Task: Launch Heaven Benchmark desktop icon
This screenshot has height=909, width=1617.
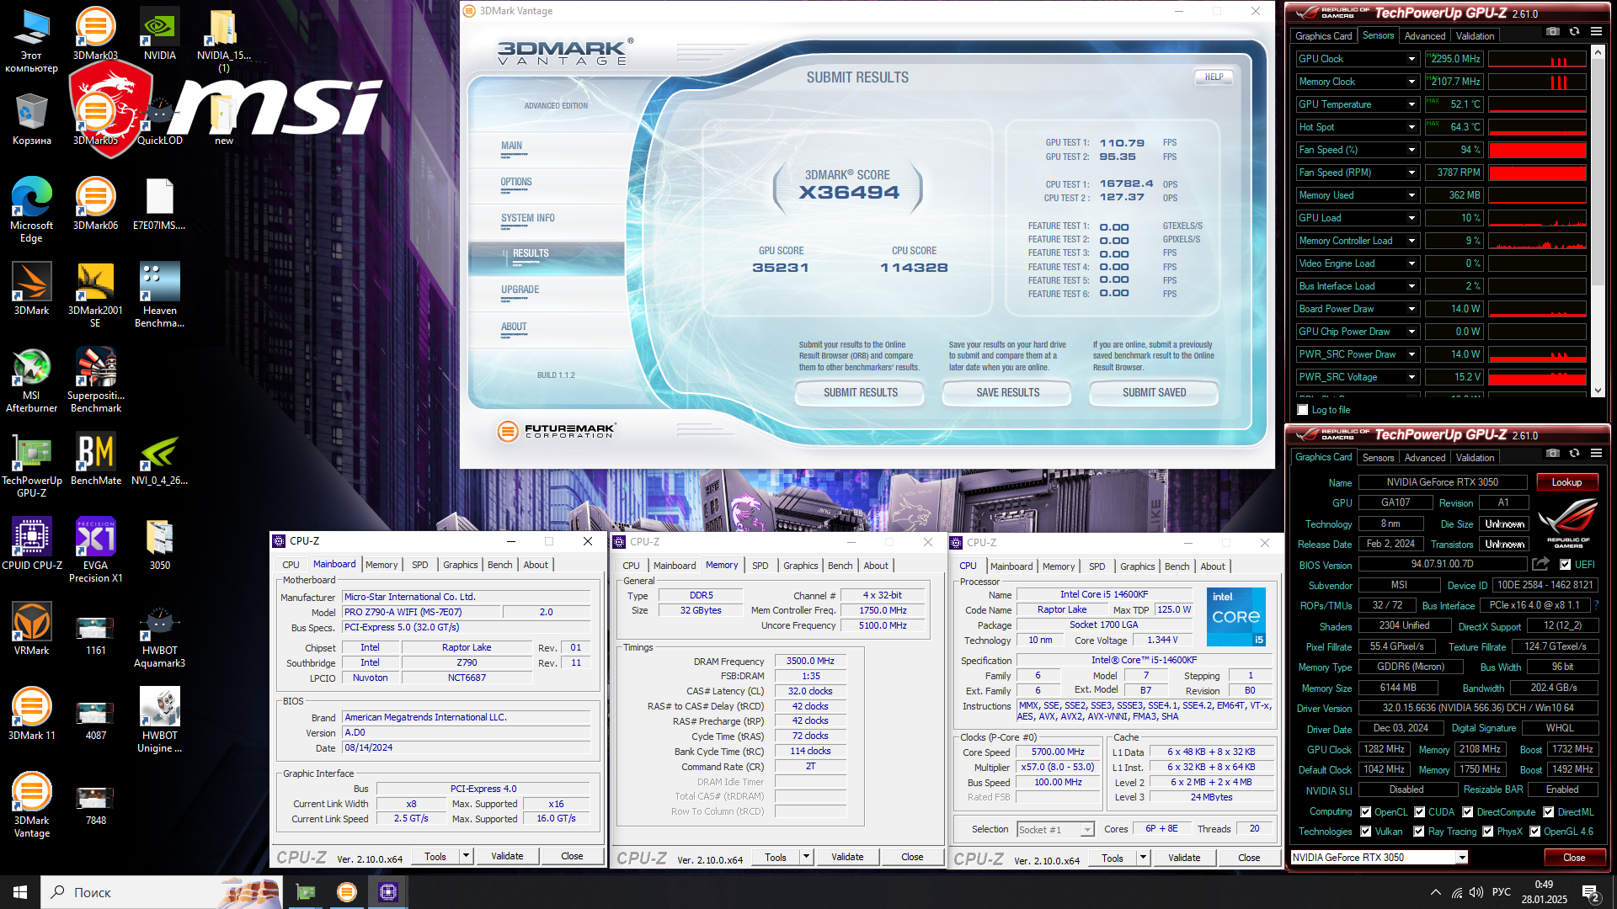Action: tap(159, 295)
